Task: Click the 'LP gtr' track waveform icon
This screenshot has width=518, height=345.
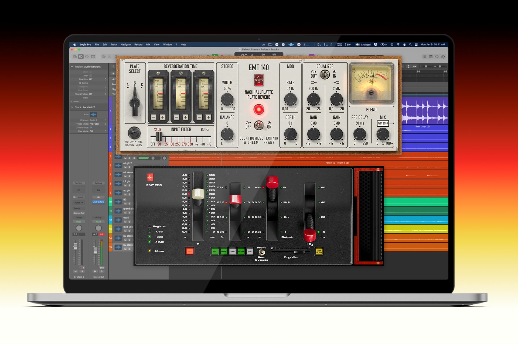Action: click(x=118, y=183)
